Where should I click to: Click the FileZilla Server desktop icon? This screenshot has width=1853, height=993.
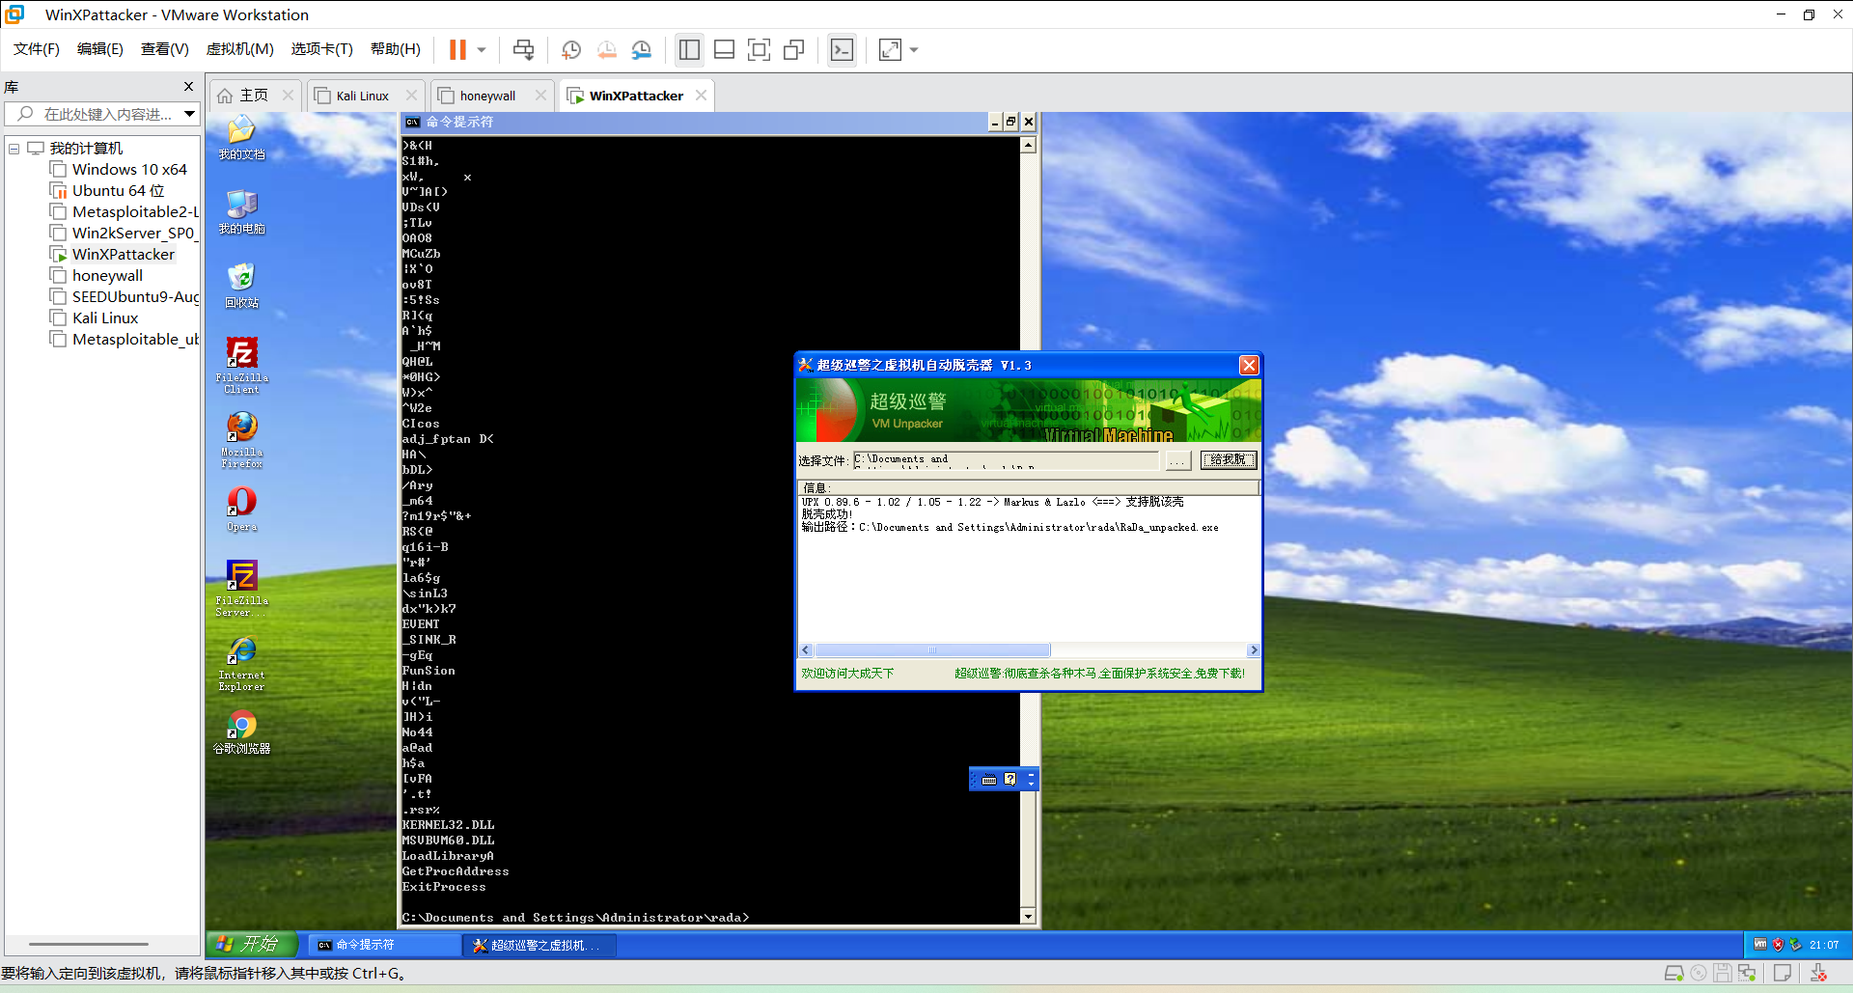241,589
